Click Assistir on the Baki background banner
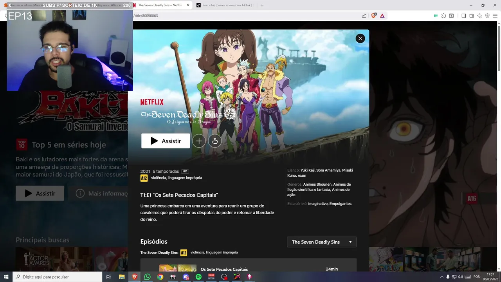Screen dimensions: 501x282 pos(40,193)
